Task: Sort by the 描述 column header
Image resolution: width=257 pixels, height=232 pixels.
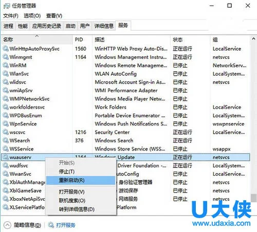Action: pos(131,40)
